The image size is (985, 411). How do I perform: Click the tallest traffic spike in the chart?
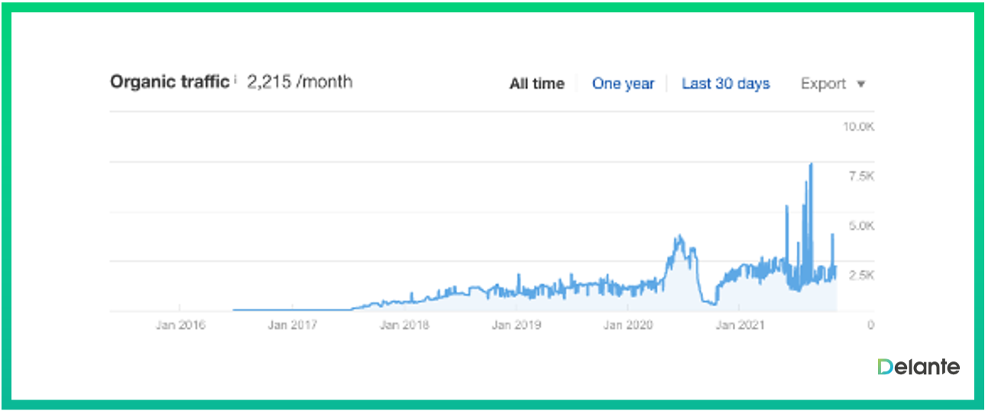coord(810,165)
